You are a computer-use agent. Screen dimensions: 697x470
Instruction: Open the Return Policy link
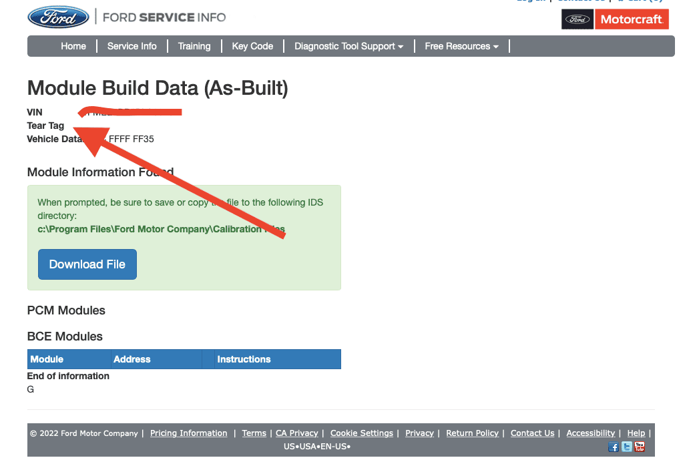[472, 433]
